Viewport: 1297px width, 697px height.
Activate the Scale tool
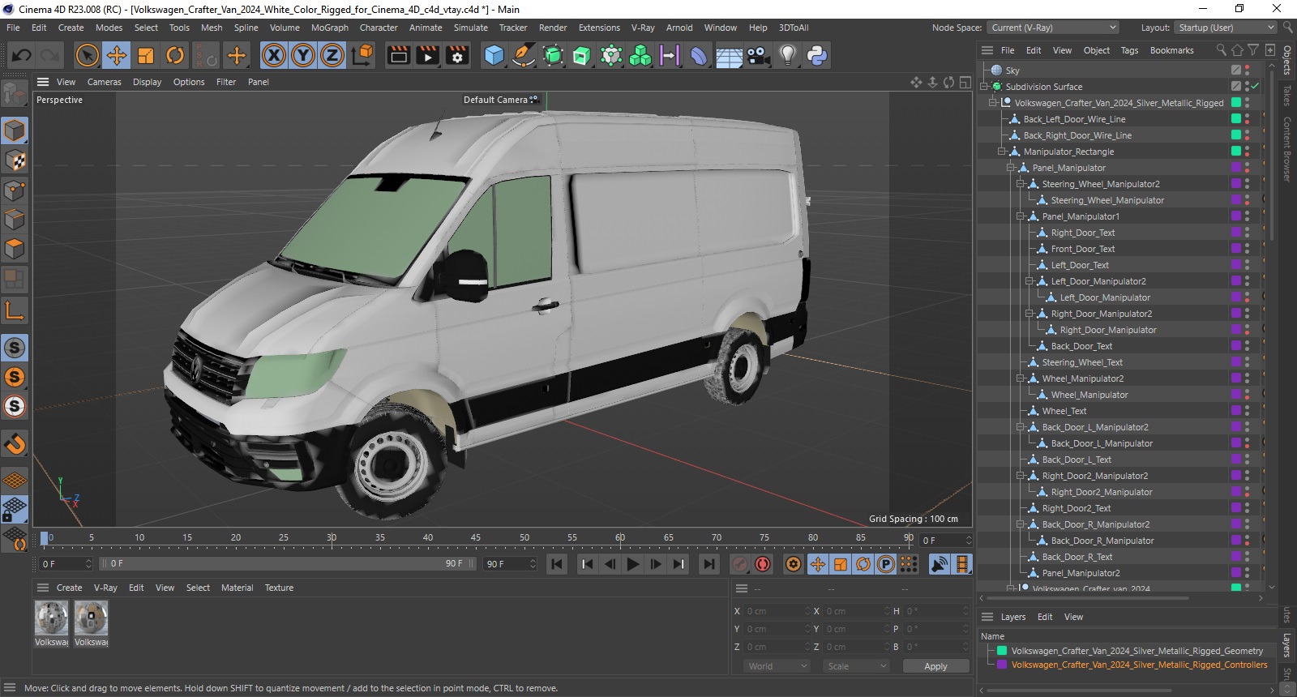146,55
